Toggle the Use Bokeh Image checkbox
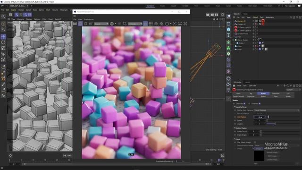 coord(255,142)
